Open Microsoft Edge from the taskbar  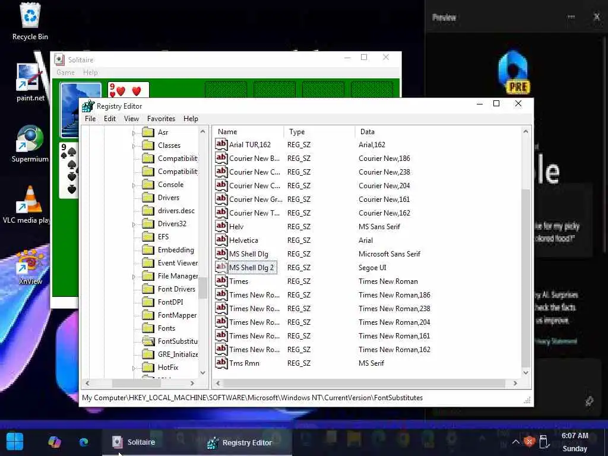click(x=84, y=442)
